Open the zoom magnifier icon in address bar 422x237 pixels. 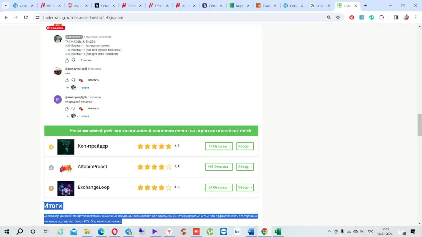click(x=329, y=17)
